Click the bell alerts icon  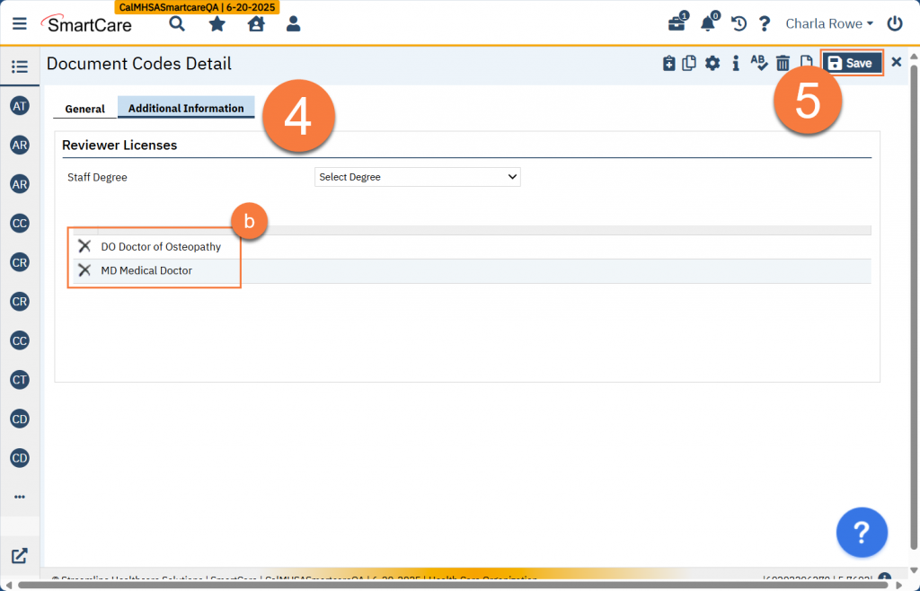tap(708, 24)
